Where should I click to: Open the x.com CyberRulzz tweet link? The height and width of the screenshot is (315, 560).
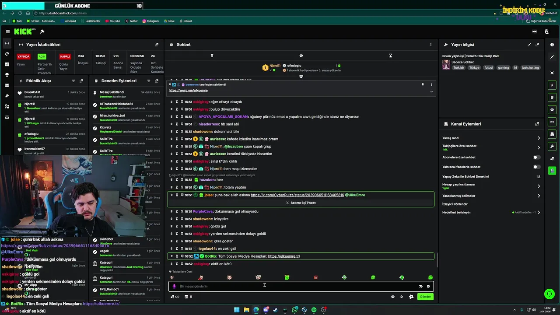297,195
